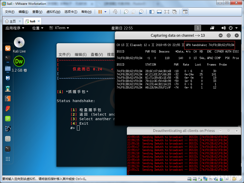This screenshot has width=244, height=183.
Task: Open Metasploit Framework from the dock
Action: (8, 78)
